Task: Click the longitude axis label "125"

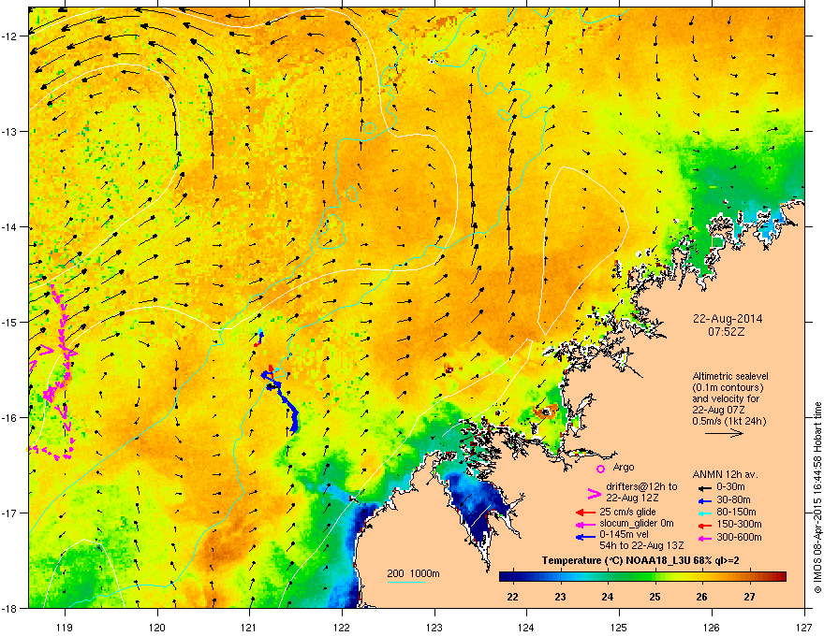Action: pos(619,627)
